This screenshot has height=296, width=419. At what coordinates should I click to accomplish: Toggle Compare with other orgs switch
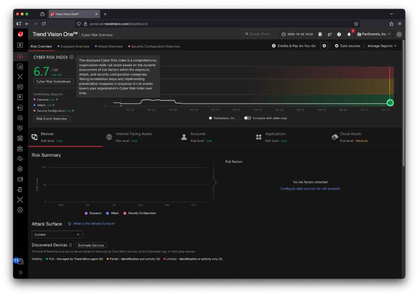coord(248,118)
